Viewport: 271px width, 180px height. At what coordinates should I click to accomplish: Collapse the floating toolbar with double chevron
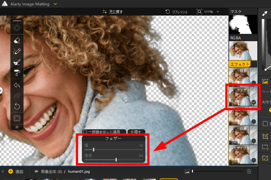coord(17,127)
